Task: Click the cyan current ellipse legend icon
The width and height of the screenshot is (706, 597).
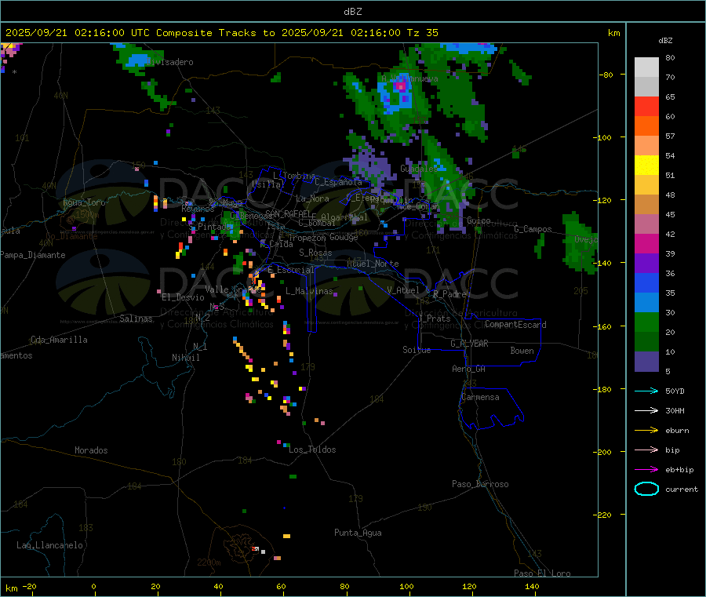Action: point(646,489)
